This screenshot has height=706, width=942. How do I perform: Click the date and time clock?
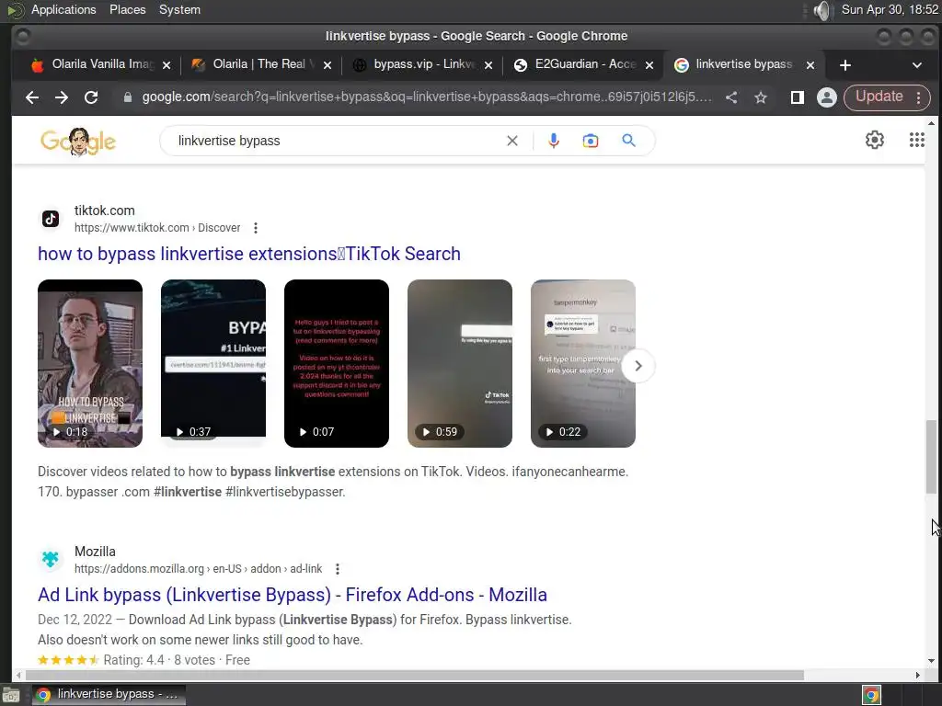pyautogui.click(x=890, y=9)
